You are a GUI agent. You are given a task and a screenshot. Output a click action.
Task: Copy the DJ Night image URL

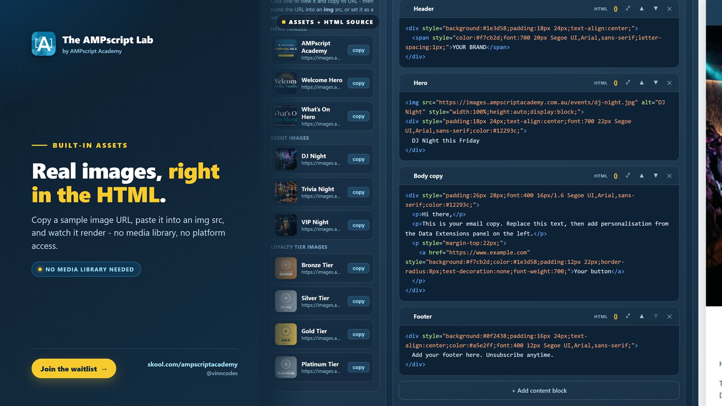(x=358, y=159)
